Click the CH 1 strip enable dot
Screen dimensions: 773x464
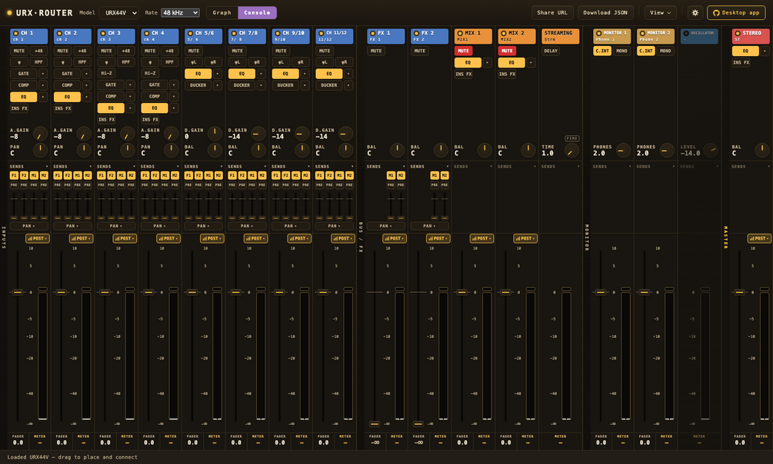pyautogui.click(x=16, y=33)
